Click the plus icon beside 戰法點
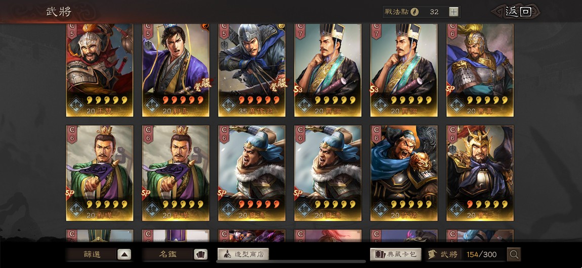Image resolution: width=582 pixels, height=268 pixels. point(453,12)
